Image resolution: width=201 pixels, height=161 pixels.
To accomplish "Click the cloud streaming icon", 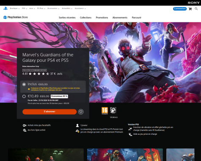I will (x=77, y=131).
